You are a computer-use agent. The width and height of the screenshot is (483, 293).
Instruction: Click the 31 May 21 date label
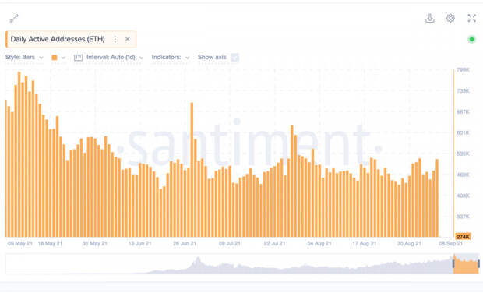coord(94,243)
